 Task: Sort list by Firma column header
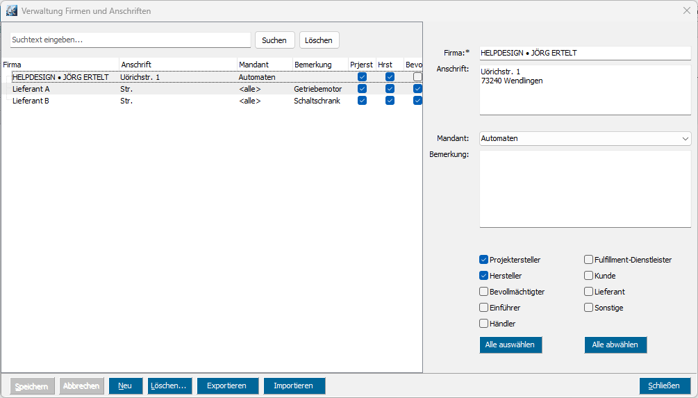click(x=60, y=65)
